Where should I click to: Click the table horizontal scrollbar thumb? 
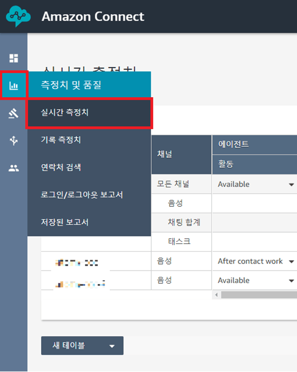pos(259,295)
